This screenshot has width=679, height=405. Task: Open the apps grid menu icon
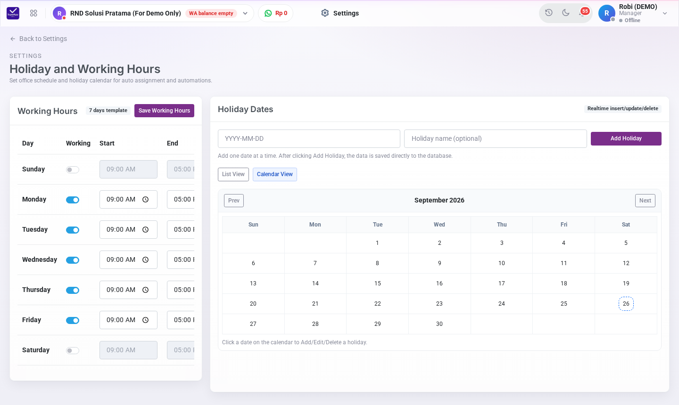tap(33, 13)
